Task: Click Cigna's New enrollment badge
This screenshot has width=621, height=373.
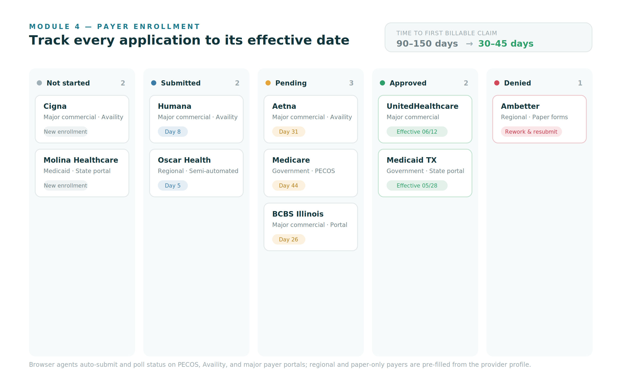Action: 65,132
